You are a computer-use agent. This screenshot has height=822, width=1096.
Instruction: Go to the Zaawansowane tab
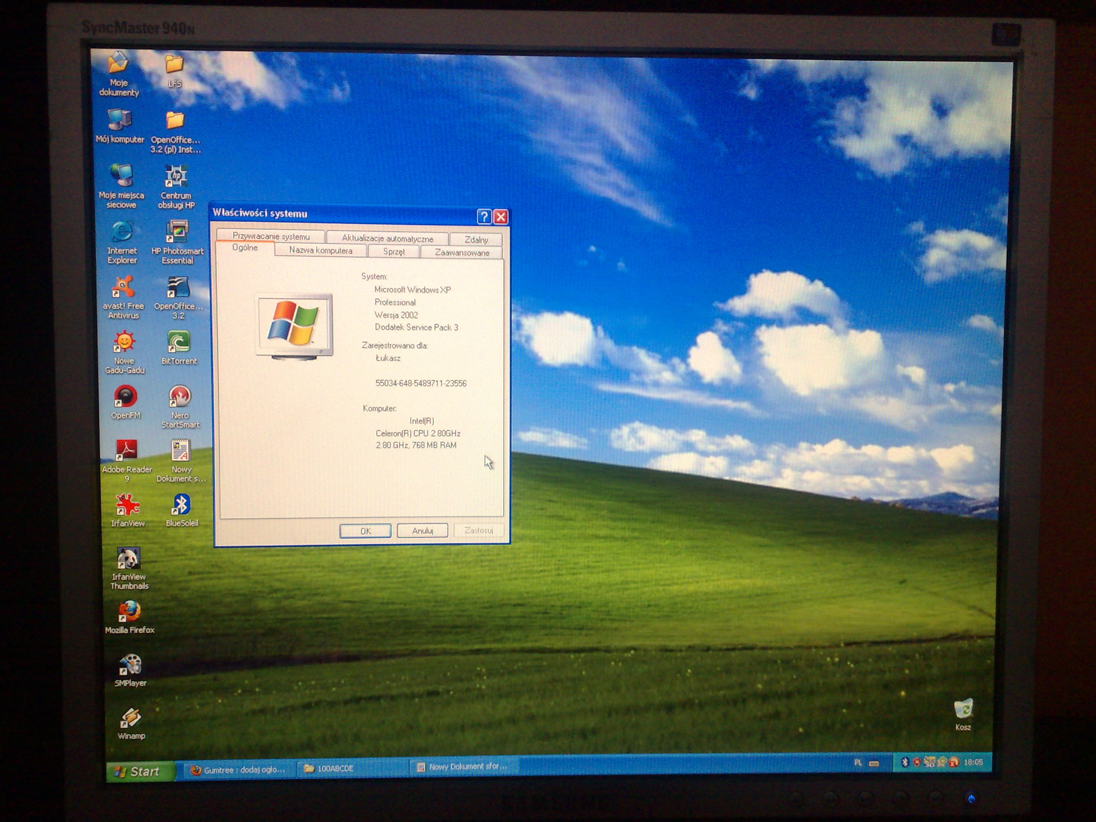click(x=462, y=252)
